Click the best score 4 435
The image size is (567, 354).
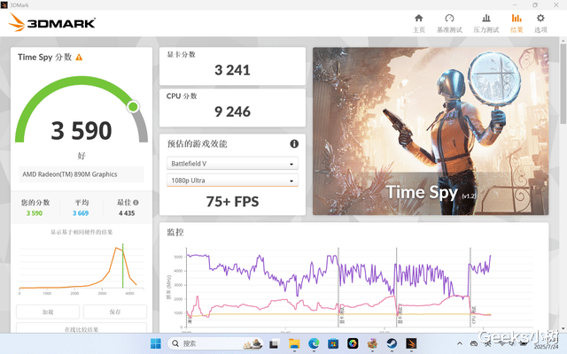pos(127,213)
